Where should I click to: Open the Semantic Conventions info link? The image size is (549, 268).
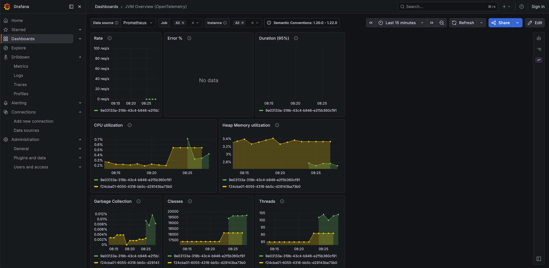pos(302,23)
